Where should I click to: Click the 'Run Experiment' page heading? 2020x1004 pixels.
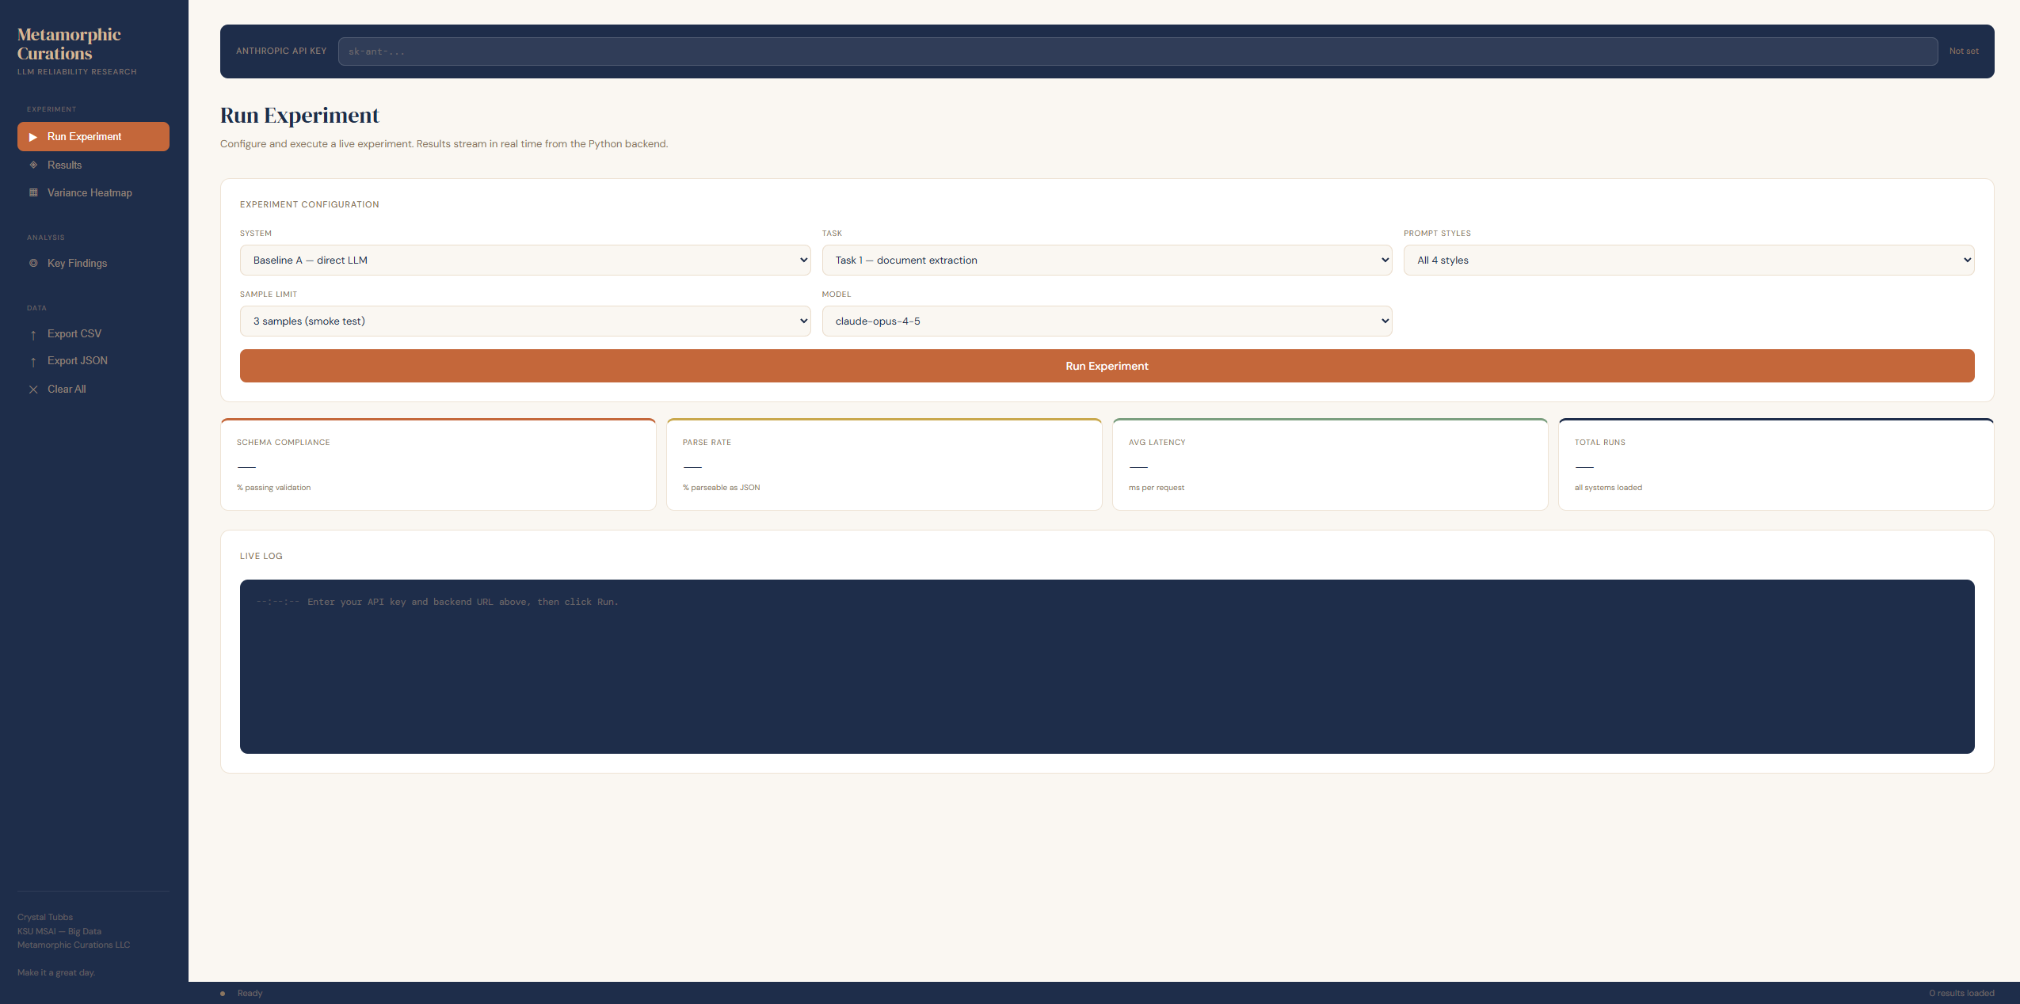pyautogui.click(x=299, y=116)
